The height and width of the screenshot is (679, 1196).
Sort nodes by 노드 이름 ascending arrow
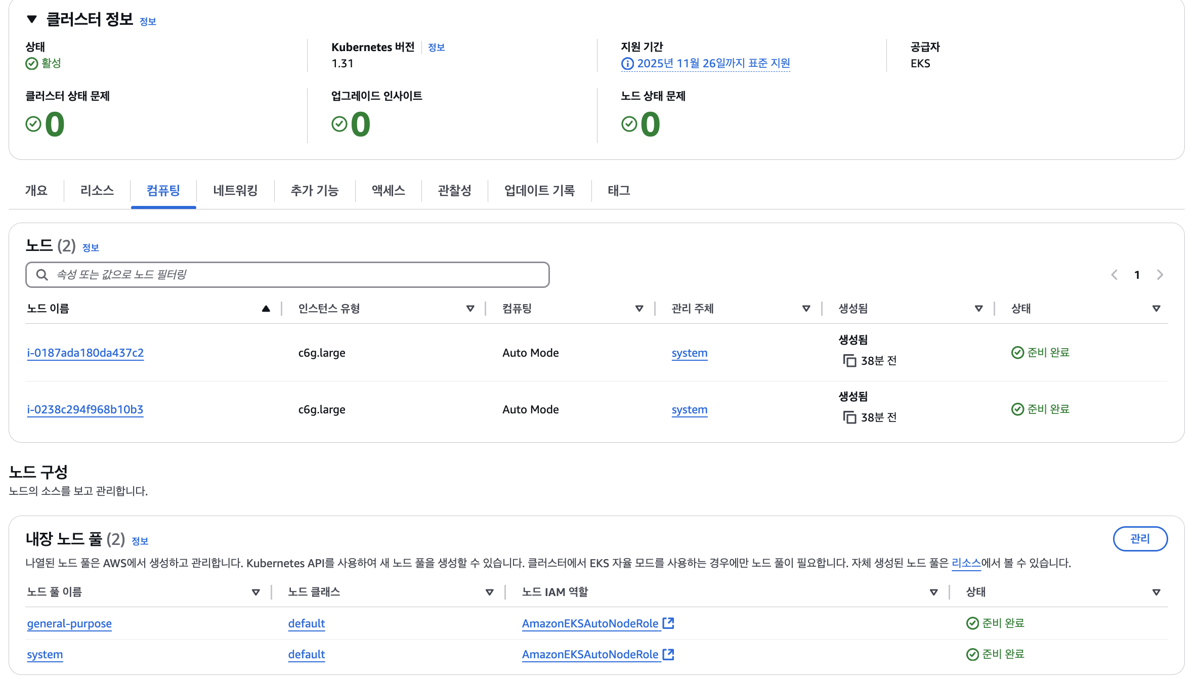point(266,309)
